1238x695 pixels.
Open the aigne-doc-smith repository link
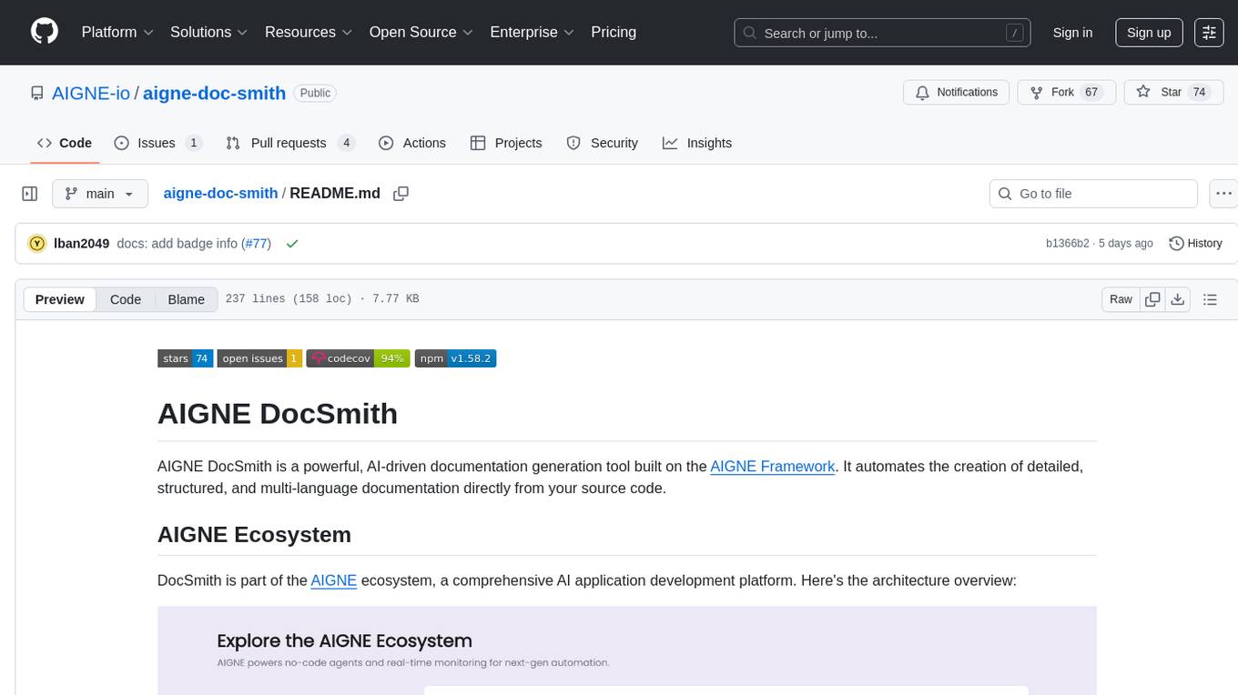[215, 93]
